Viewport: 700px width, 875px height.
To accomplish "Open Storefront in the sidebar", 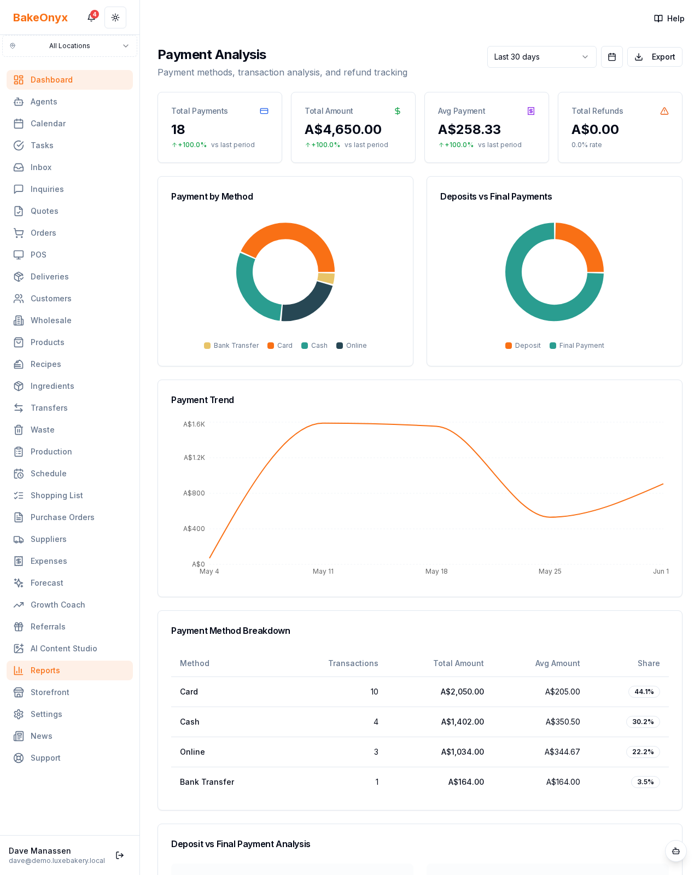I will pos(69,692).
